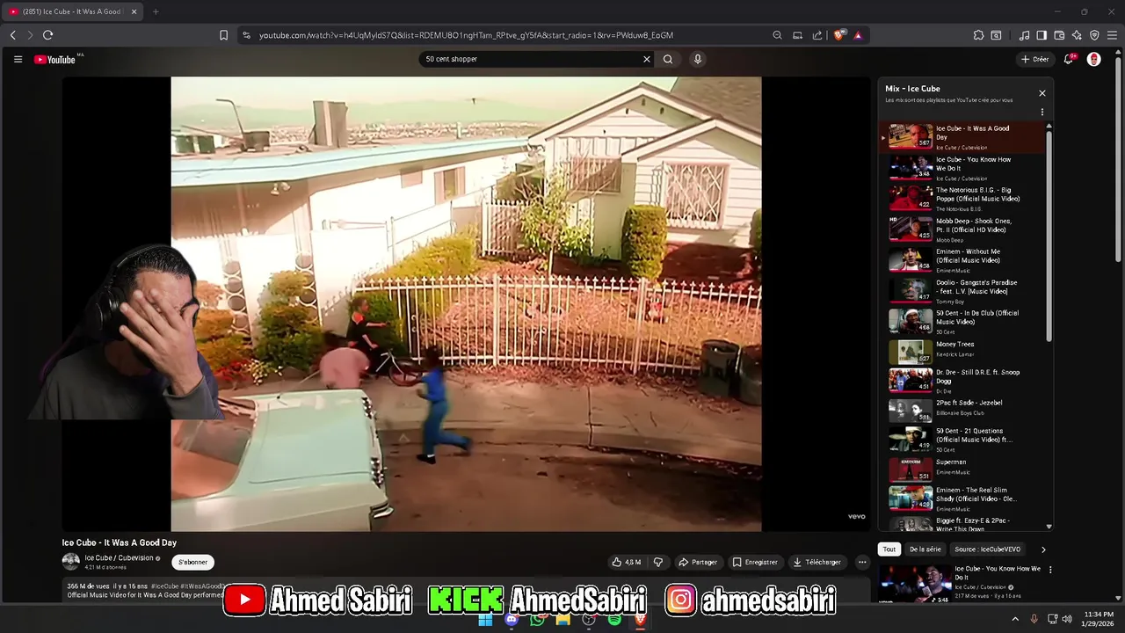The width and height of the screenshot is (1125, 633).
Task: Play Eminem - Without Me
Action: 962,260
